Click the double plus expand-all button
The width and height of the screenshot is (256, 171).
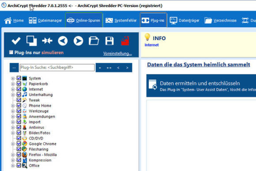click(109, 67)
